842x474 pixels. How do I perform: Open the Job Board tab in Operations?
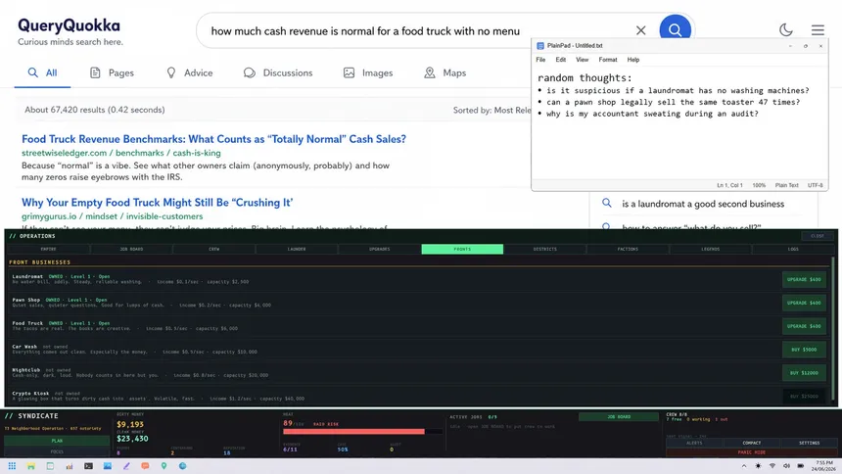(x=131, y=249)
